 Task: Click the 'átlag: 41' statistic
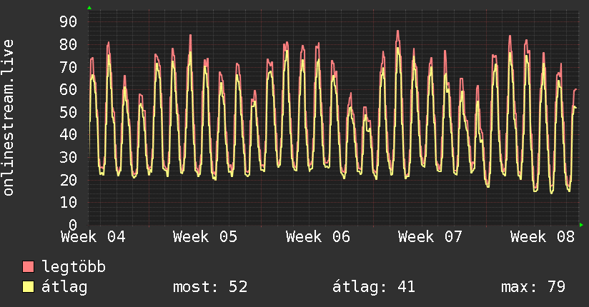(374, 287)
